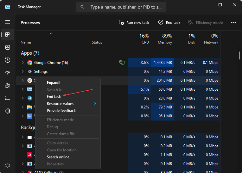Open the three-dot more options menu

click(x=234, y=23)
